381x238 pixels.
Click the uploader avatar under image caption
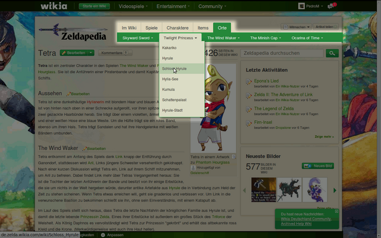pyautogui.click(x=193, y=168)
